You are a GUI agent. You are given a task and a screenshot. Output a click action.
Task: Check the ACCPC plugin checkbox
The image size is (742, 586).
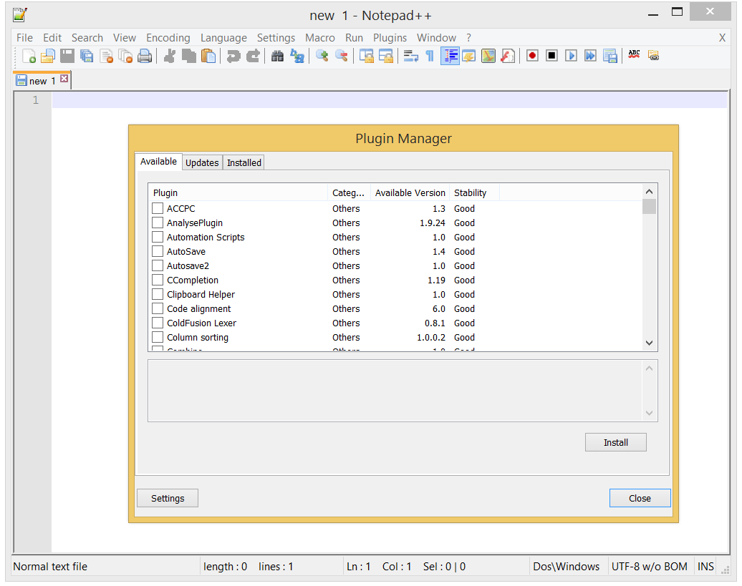pyautogui.click(x=158, y=208)
